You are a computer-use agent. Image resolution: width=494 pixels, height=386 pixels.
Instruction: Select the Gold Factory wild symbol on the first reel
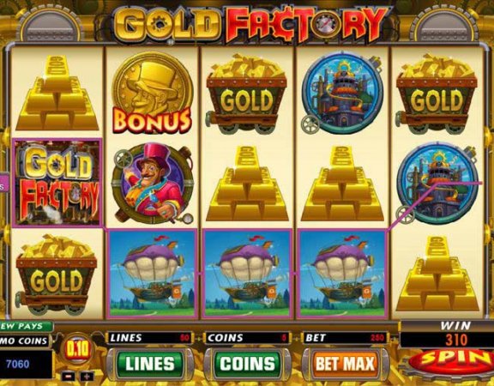click(x=57, y=183)
